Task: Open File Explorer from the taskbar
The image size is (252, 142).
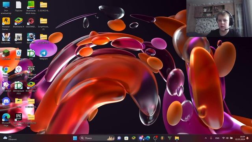Action: point(177,138)
